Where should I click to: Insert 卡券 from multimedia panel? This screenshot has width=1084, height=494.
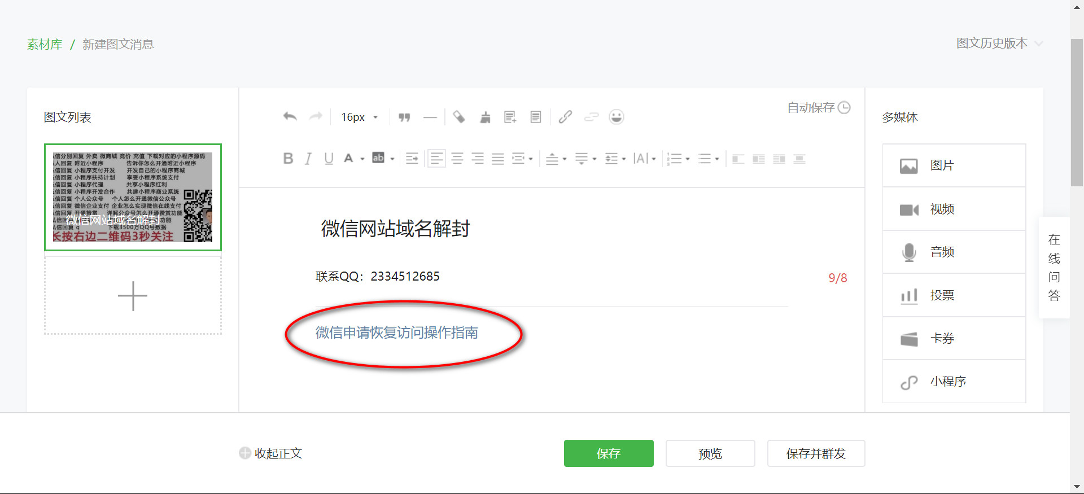tap(954, 338)
